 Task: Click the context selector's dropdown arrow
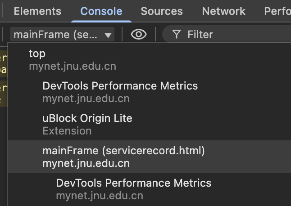tap(108, 35)
